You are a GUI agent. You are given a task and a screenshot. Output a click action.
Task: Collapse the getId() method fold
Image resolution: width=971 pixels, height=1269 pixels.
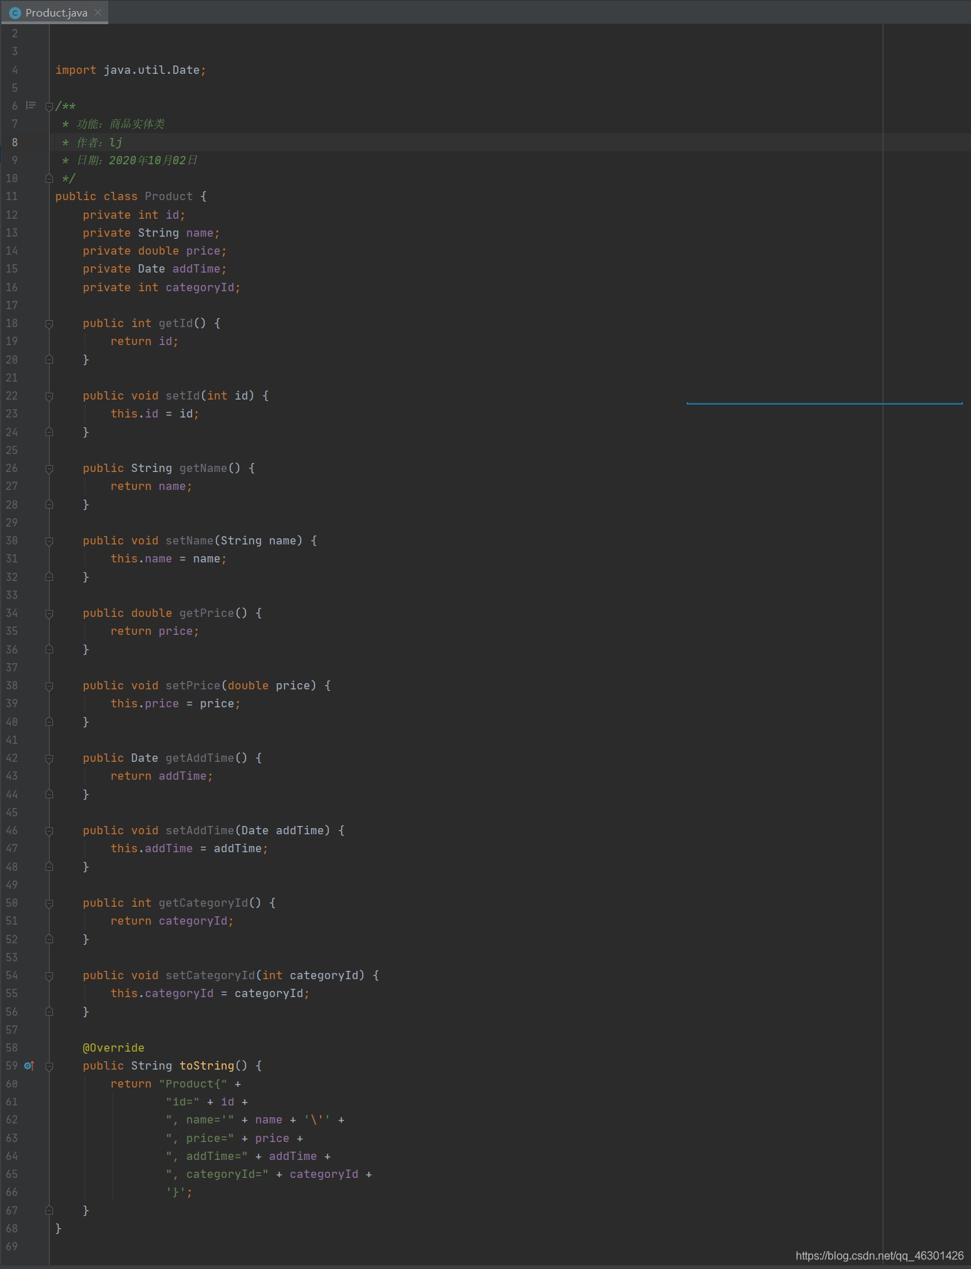pyautogui.click(x=49, y=324)
